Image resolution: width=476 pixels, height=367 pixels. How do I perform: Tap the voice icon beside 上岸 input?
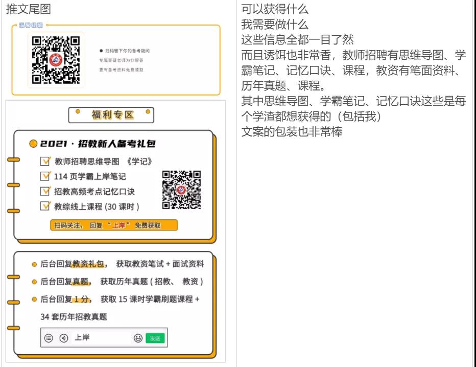click(64, 338)
